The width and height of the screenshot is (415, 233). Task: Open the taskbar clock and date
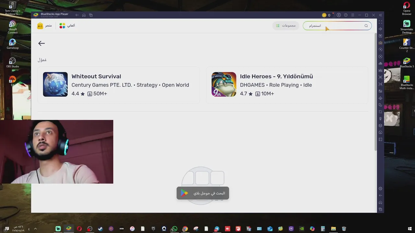(18, 229)
